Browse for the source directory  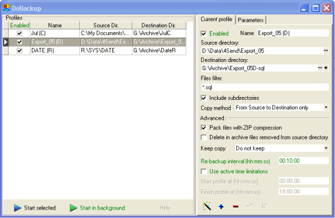326,51
